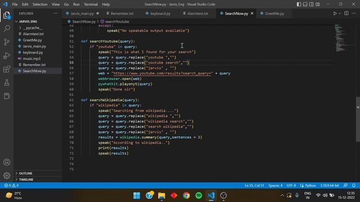Click the feedback icon in status bar

tap(345, 185)
